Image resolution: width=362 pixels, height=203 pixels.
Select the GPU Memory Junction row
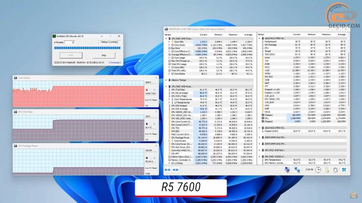(x=304, y=163)
